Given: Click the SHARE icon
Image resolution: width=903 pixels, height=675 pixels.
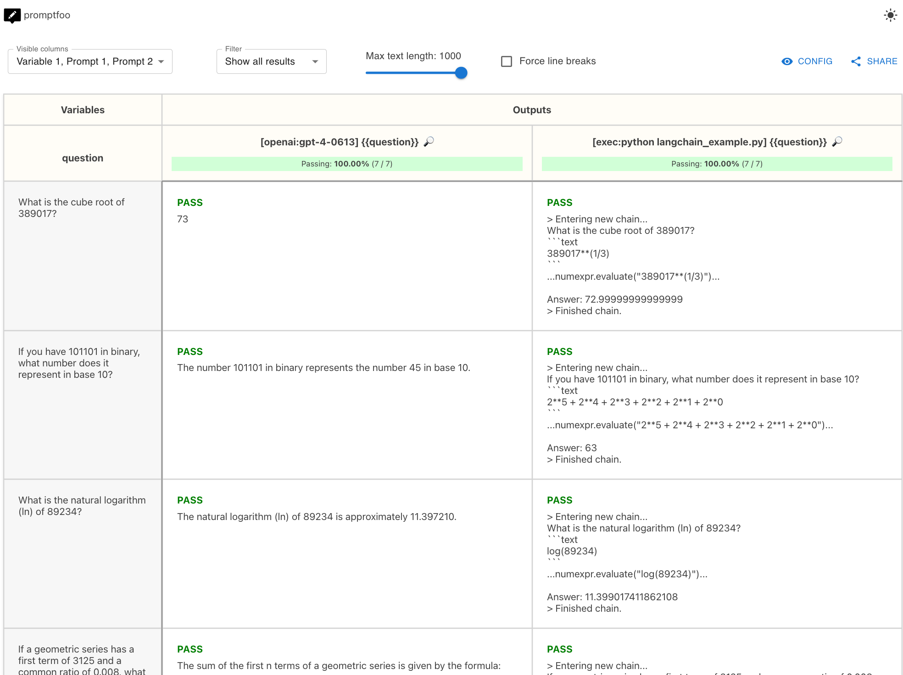Looking at the screenshot, I should pos(856,61).
